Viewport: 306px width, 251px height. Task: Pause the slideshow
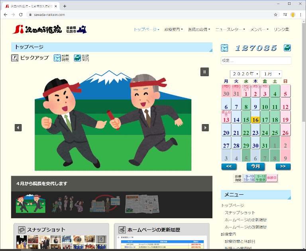point(204,72)
